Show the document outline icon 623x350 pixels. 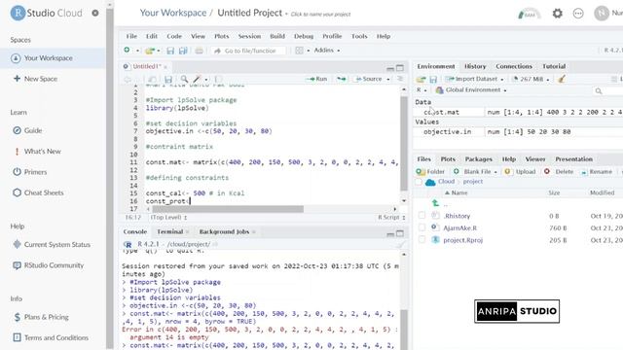coord(400,79)
